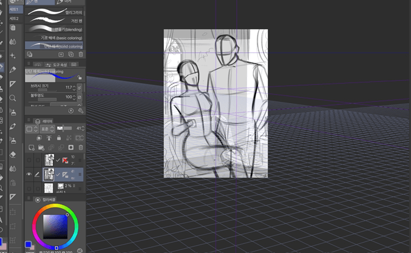Image resolution: width=411 pixels, height=253 pixels.
Task: Adjust the layer opacity 41 stepper
Action: [x=83, y=129]
